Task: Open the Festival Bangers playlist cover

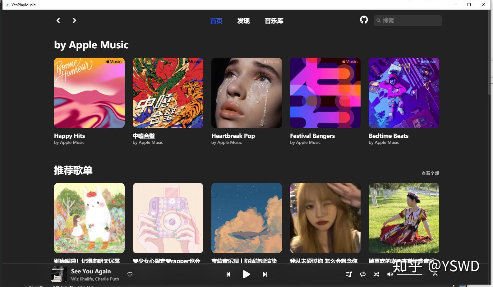Action: (x=325, y=93)
